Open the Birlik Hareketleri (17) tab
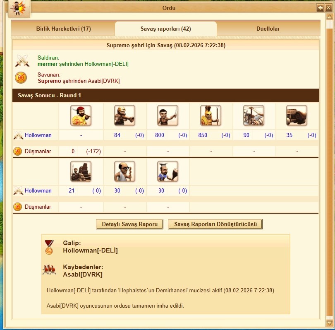The width and height of the screenshot is (335, 330). tap(63, 29)
